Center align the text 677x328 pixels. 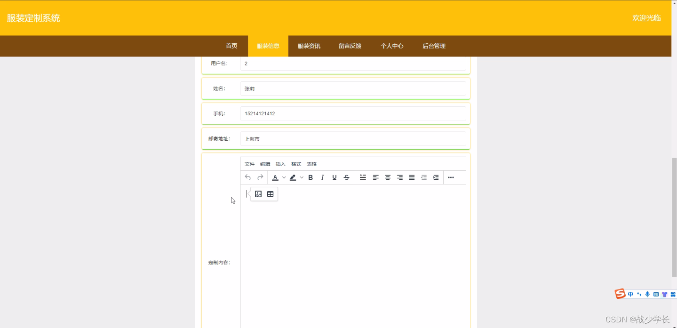pos(388,177)
